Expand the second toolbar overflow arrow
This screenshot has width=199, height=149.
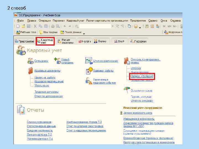point(84,34)
